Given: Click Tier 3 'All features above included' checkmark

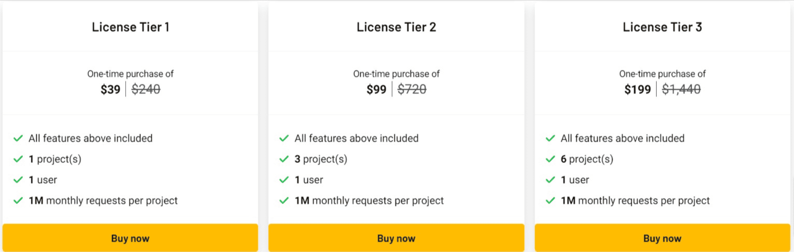Looking at the screenshot, I should coord(551,138).
